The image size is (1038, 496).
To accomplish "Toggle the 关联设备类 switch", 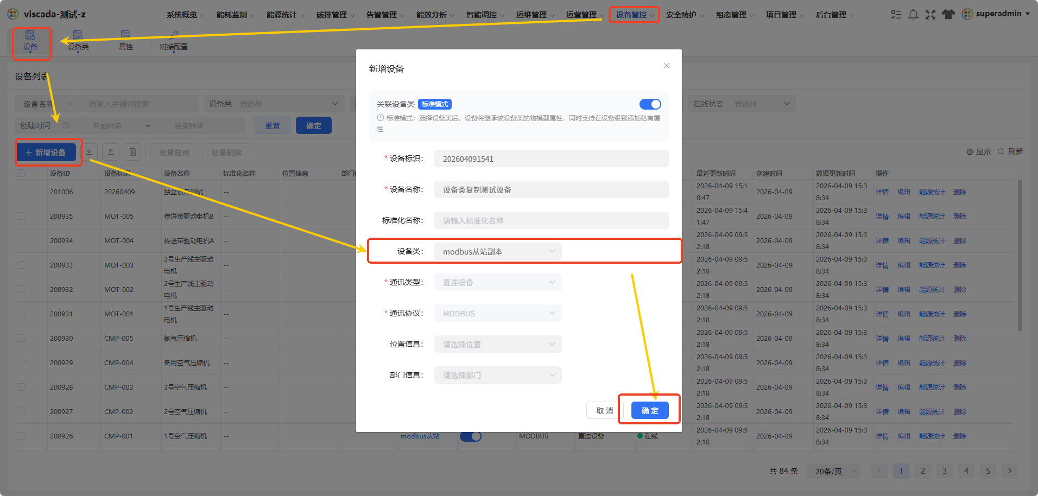I will (x=650, y=104).
